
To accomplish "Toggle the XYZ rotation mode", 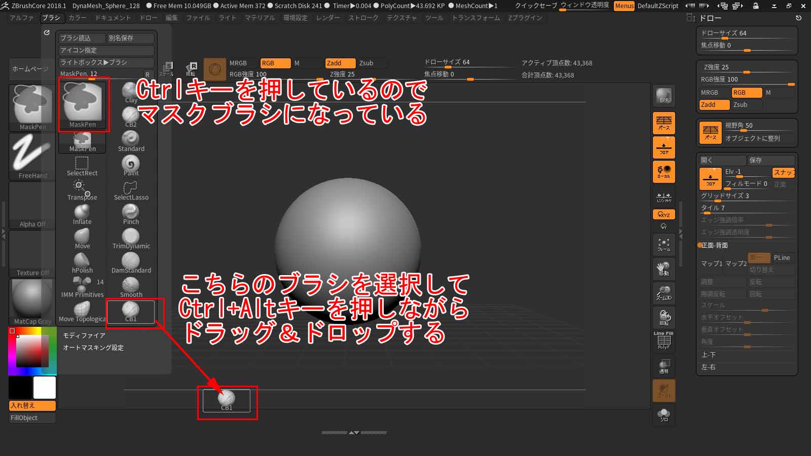I will pyautogui.click(x=663, y=214).
